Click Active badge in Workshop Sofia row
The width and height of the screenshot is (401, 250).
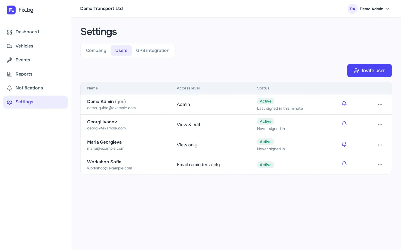click(x=266, y=165)
